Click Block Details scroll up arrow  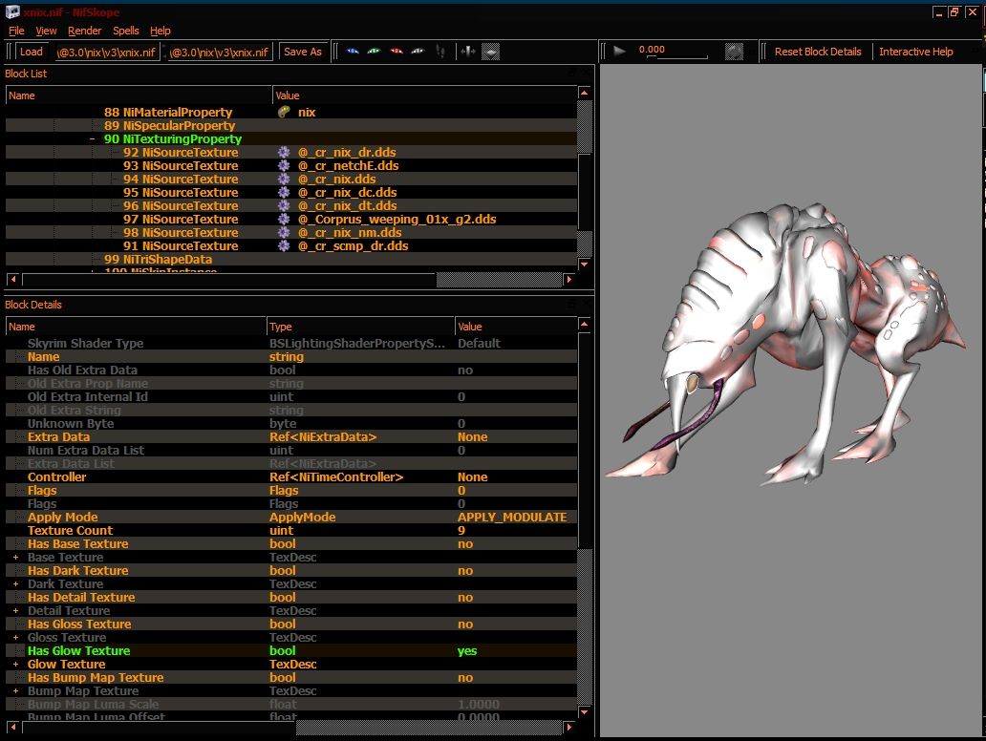584,325
